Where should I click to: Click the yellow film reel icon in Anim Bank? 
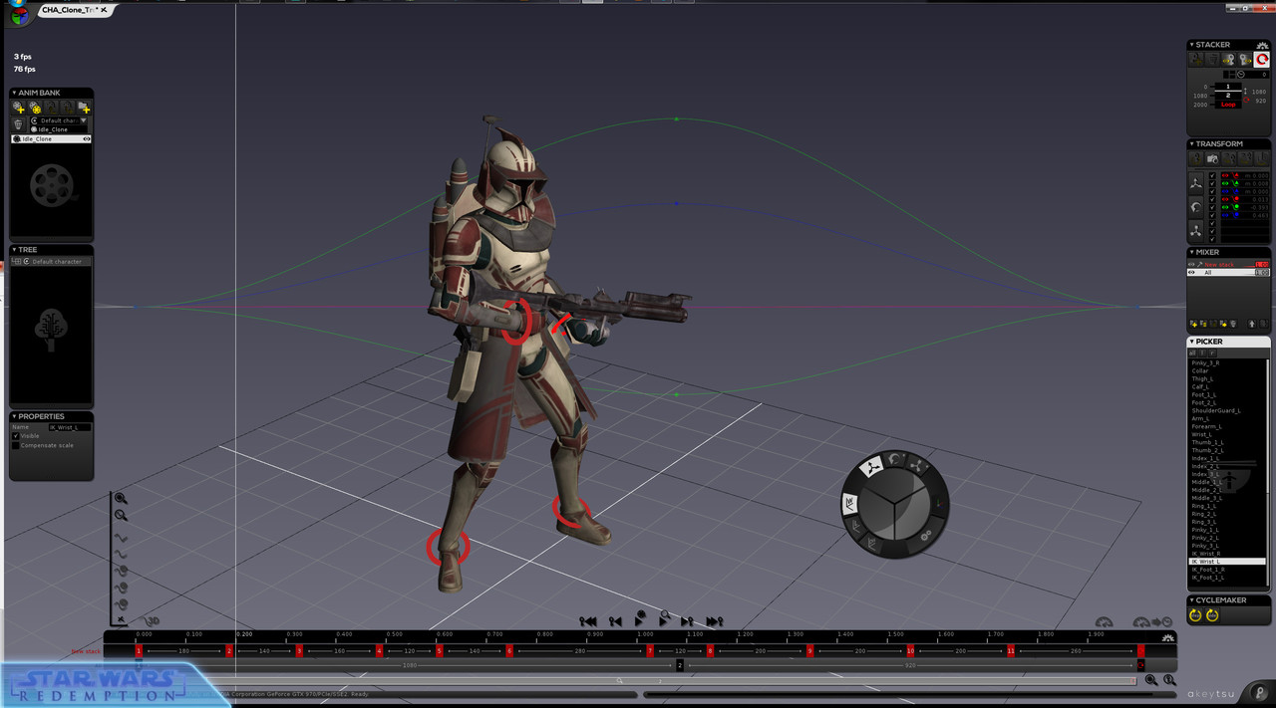pyautogui.click(x=35, y=107)
